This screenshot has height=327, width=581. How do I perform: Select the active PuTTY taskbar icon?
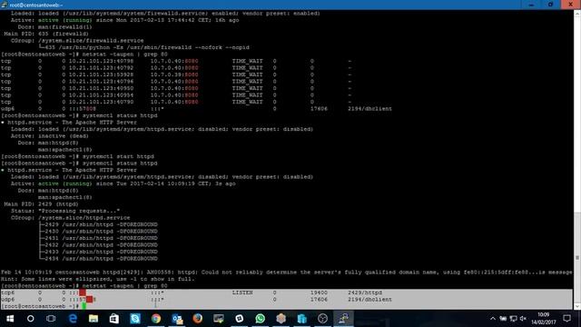343,319
